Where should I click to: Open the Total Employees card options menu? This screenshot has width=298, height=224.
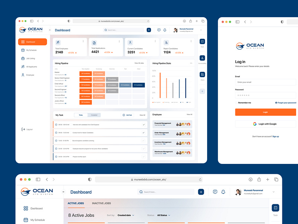83,41
